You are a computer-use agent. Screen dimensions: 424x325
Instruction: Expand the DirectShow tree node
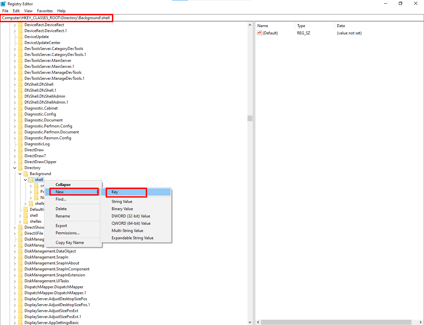coord(15,227)
